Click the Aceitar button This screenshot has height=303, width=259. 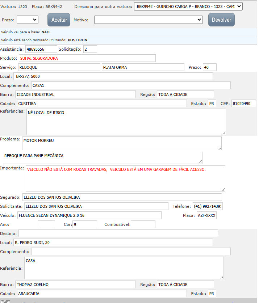(x=59, y=20)
